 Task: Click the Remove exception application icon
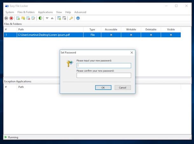click(64, 18)
